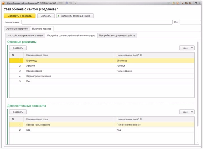
Task: Expand 'Еще' menu in Основные реквизиты
Action: [187, 48]
